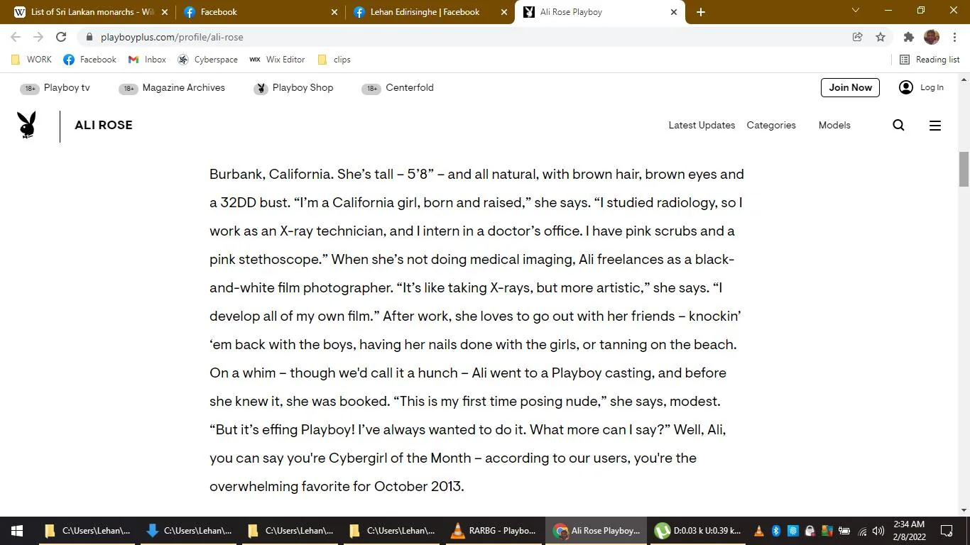Open the Windows notification center
The image size is (970, 545).
pyautogui.click(x=947, y=531)
